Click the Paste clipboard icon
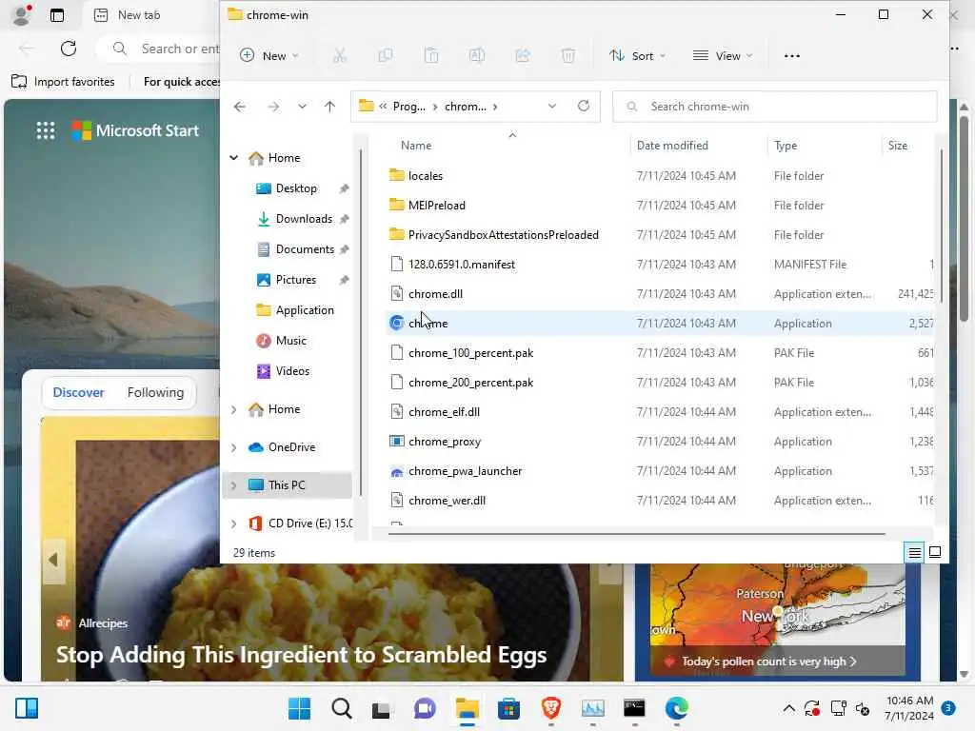Screen dimensions: 975x731 pyautogui.click(x=431, y=56)
